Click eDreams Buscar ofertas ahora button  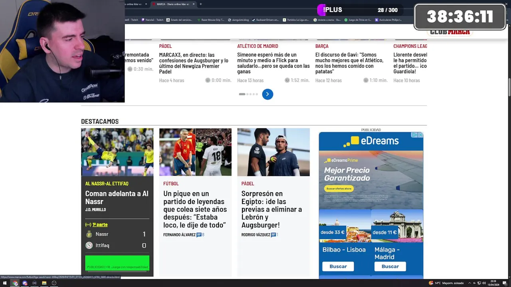339,189
